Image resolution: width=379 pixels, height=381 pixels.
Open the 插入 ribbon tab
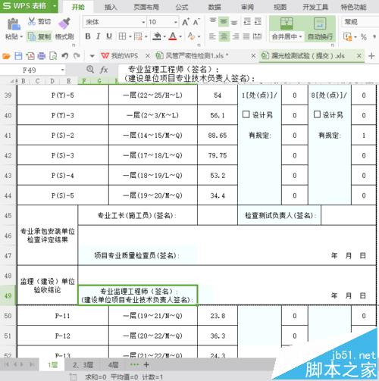pyautogui.click(x=111, y=7)
